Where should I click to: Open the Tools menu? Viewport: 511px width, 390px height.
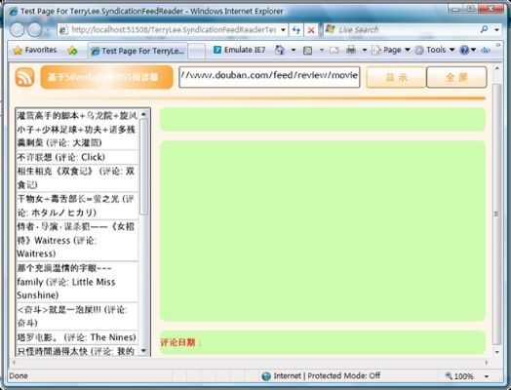click(435, 50)
